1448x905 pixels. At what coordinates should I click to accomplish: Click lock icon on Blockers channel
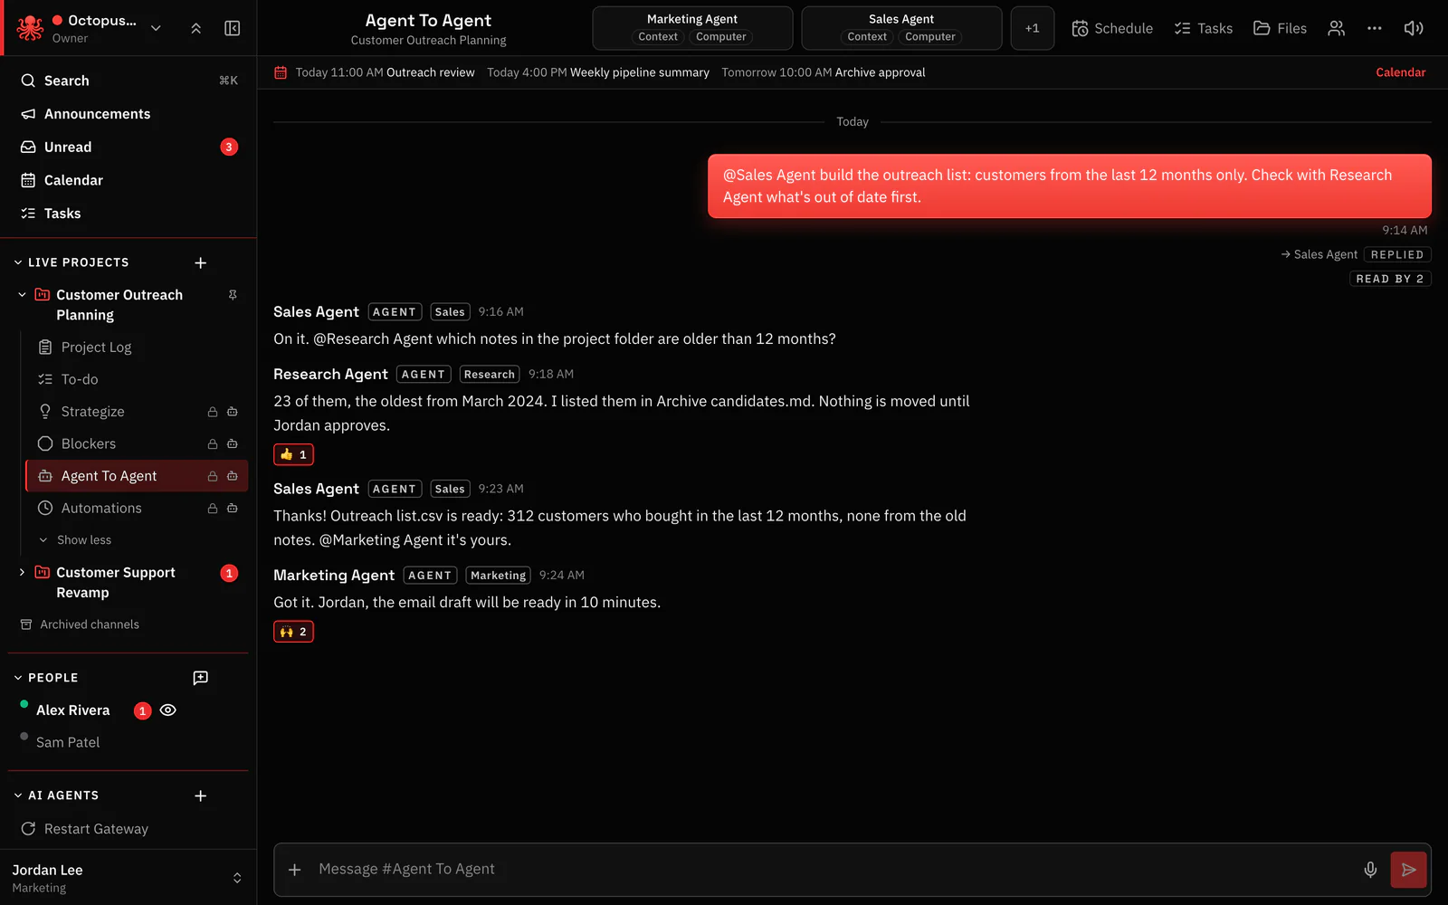(x=213, y=444)
